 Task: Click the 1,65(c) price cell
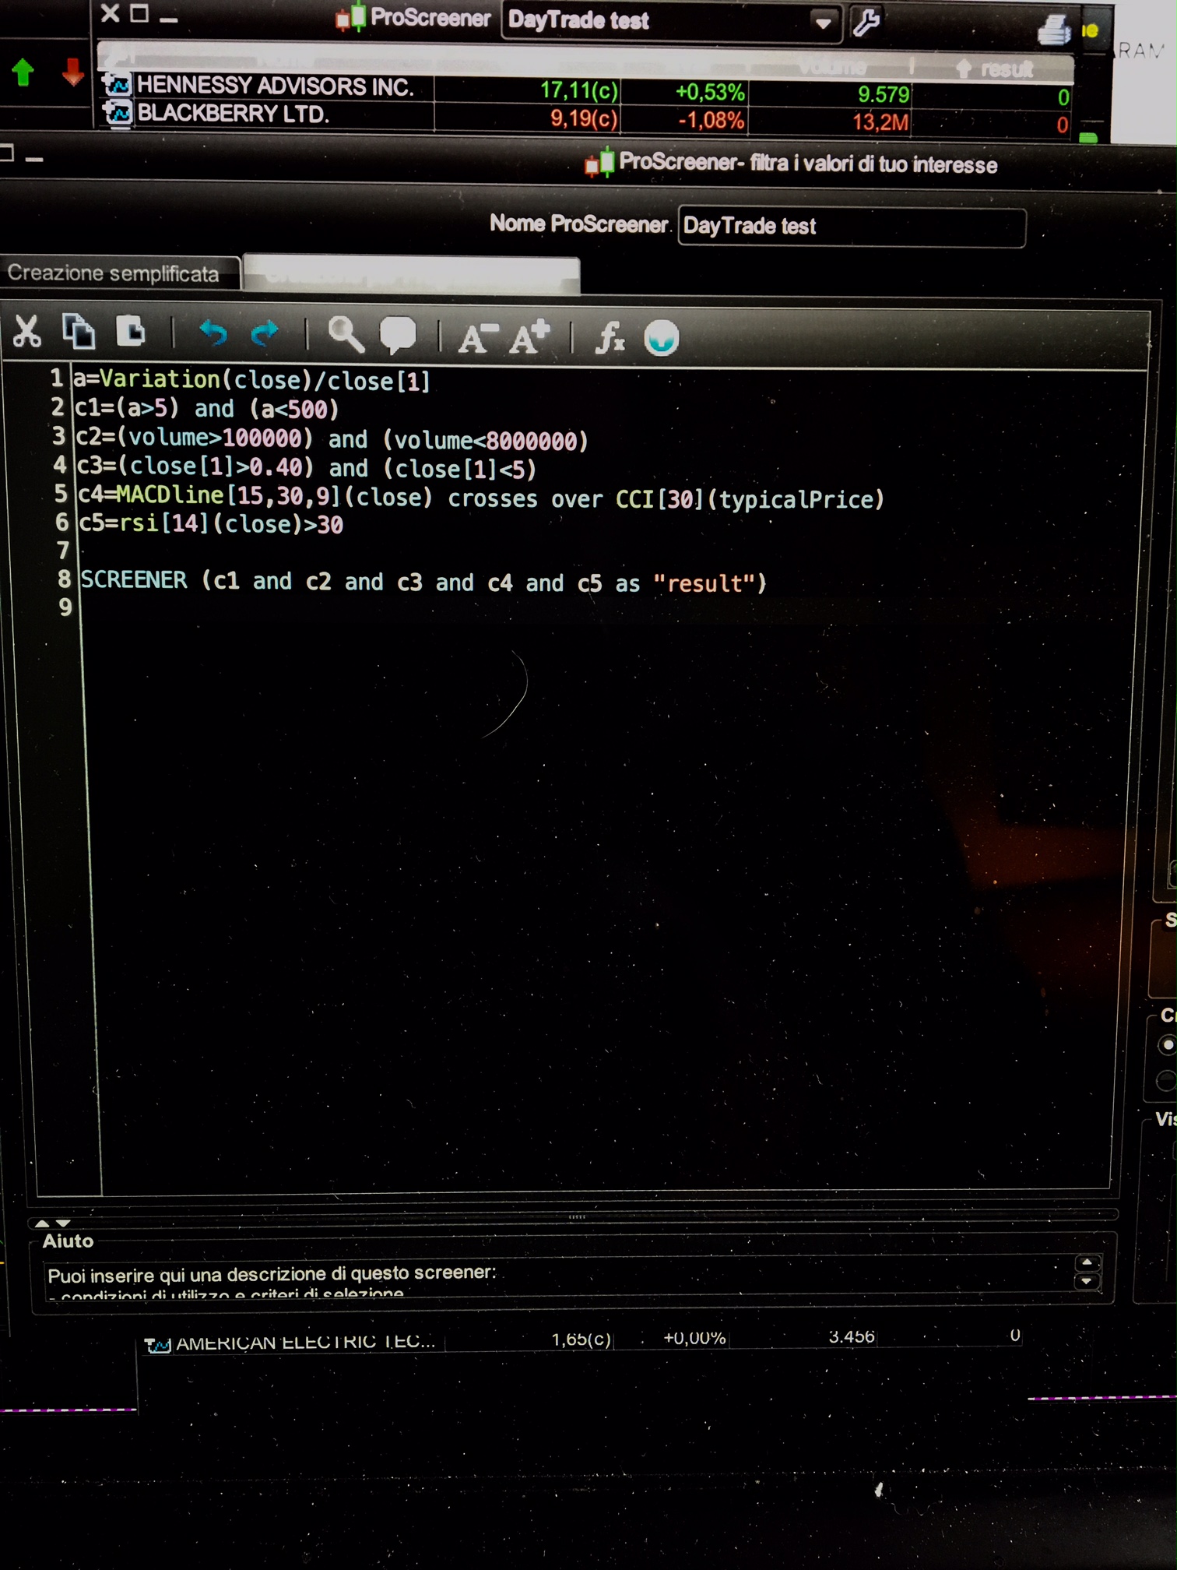coord(581,1339)
